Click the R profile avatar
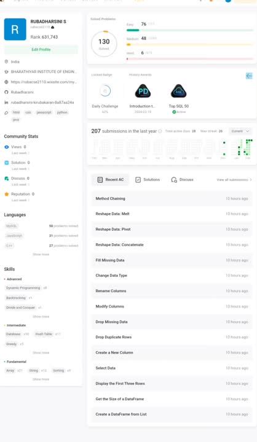257x442 pixels. [15, 29]
